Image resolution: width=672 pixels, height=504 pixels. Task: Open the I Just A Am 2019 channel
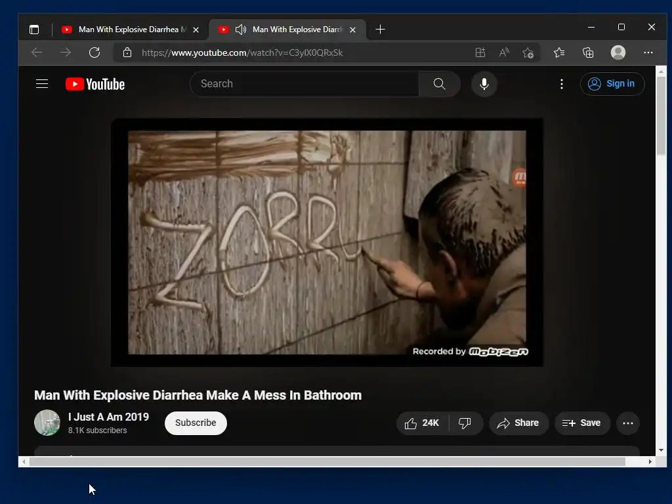tap(108, 417)
